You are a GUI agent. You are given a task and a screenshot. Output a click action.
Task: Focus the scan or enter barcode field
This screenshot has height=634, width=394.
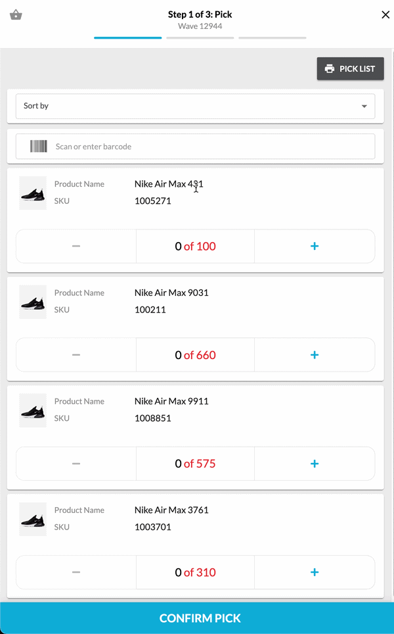[x=210, y=147]
